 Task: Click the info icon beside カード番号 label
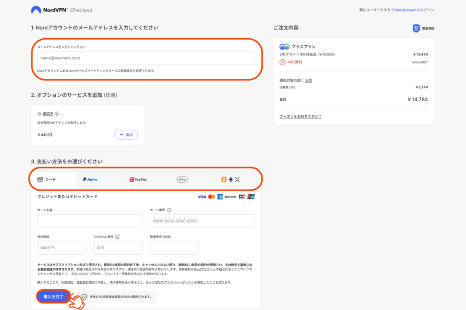click(169, 210)
